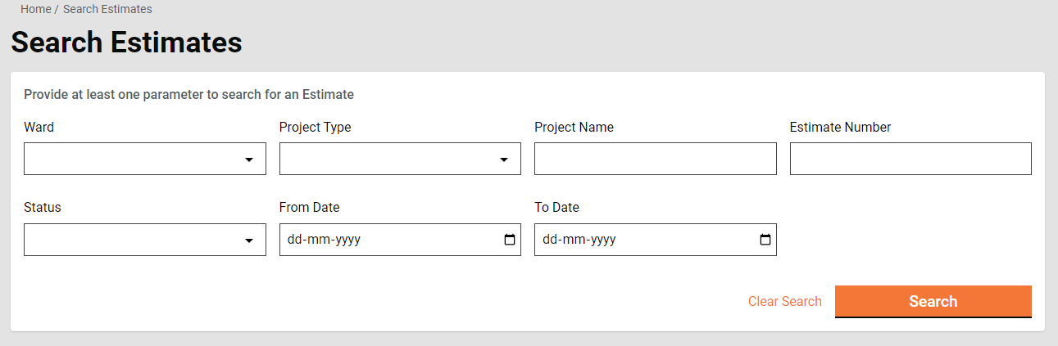Click Search Estimates breadcrumb item
This screenshot has height=346, width=1058.
coord(107,9)
